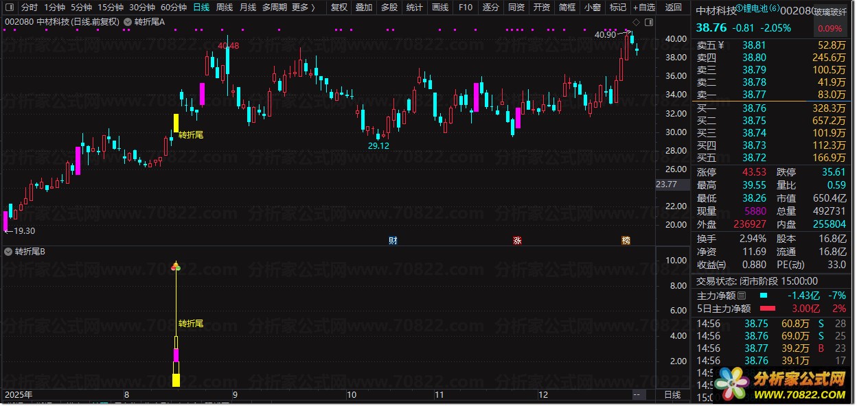Expand the 转折尾B indicator menu
The height and width of the screenshot is (406, 857).
(x=8, y=252)
